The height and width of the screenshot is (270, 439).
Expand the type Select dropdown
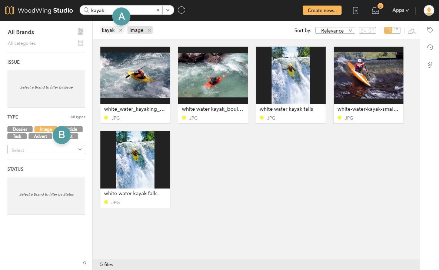(46, 150)
